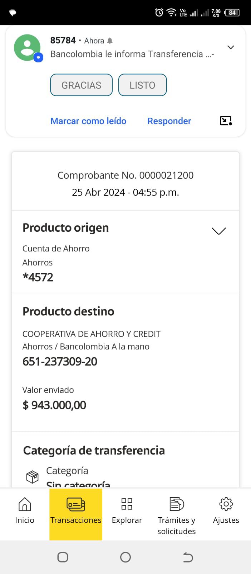This screenshot has height=574, width=251.
Task: Tap the LISTO quick reply button
Action: coord(142,85)
